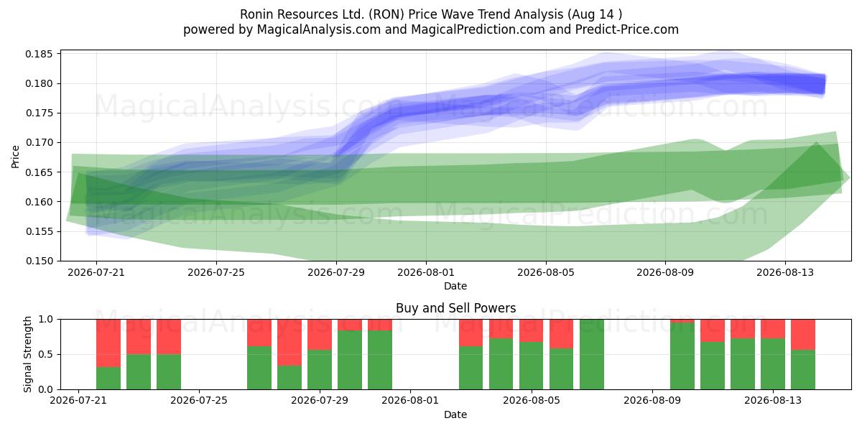
Task: Click the 'Date' axis label under the price chart
Action: tap(455, 286)
